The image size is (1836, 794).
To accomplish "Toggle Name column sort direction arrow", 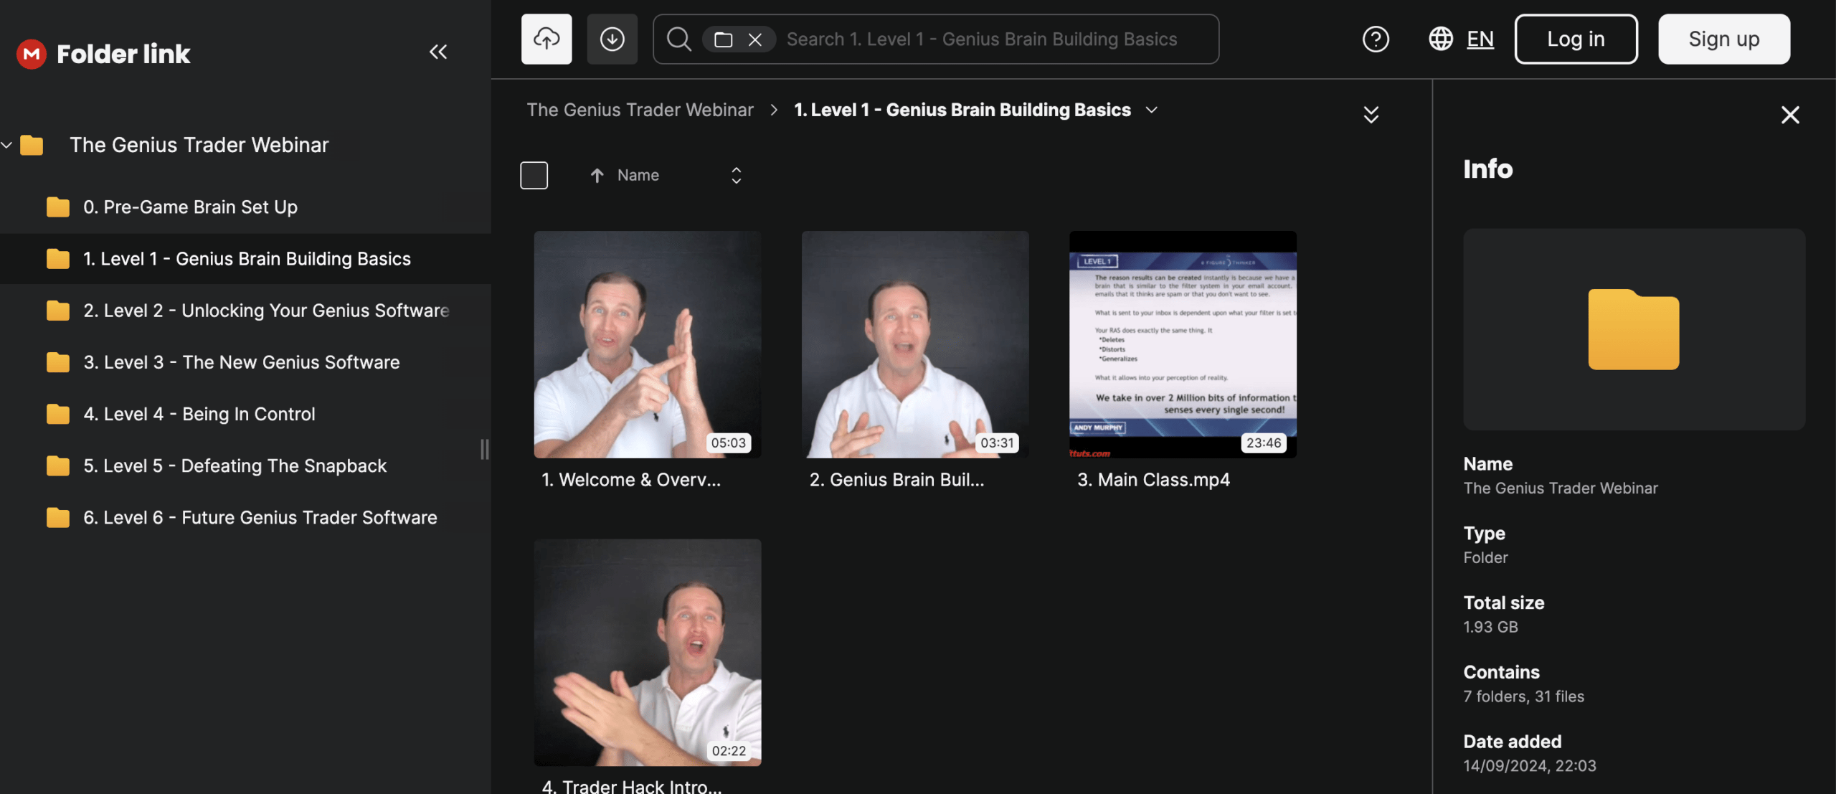I will pos(597,175).
